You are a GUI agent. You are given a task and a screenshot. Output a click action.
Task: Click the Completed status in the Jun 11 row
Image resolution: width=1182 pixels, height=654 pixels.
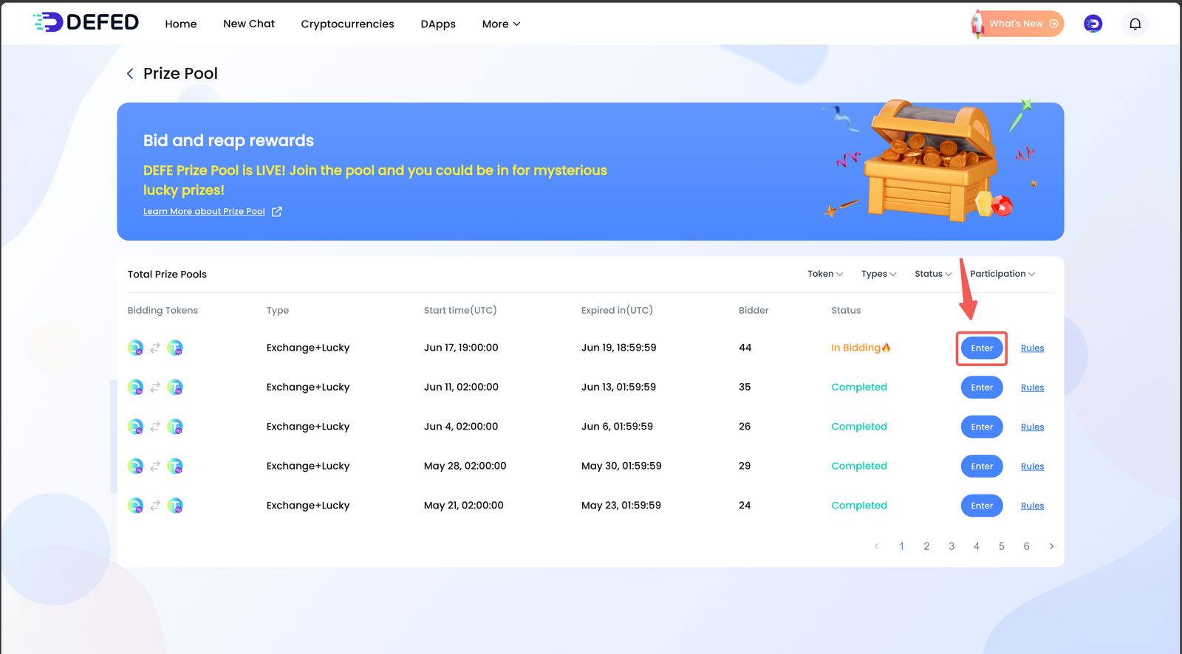pyautogui.click(x=859, y=387)
